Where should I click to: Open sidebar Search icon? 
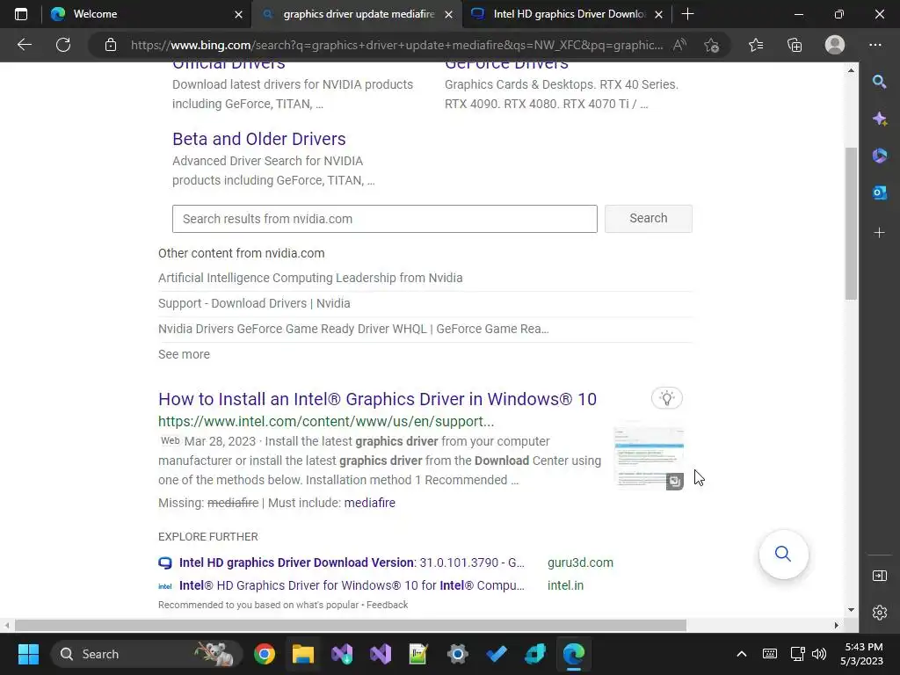click(879, 82)
